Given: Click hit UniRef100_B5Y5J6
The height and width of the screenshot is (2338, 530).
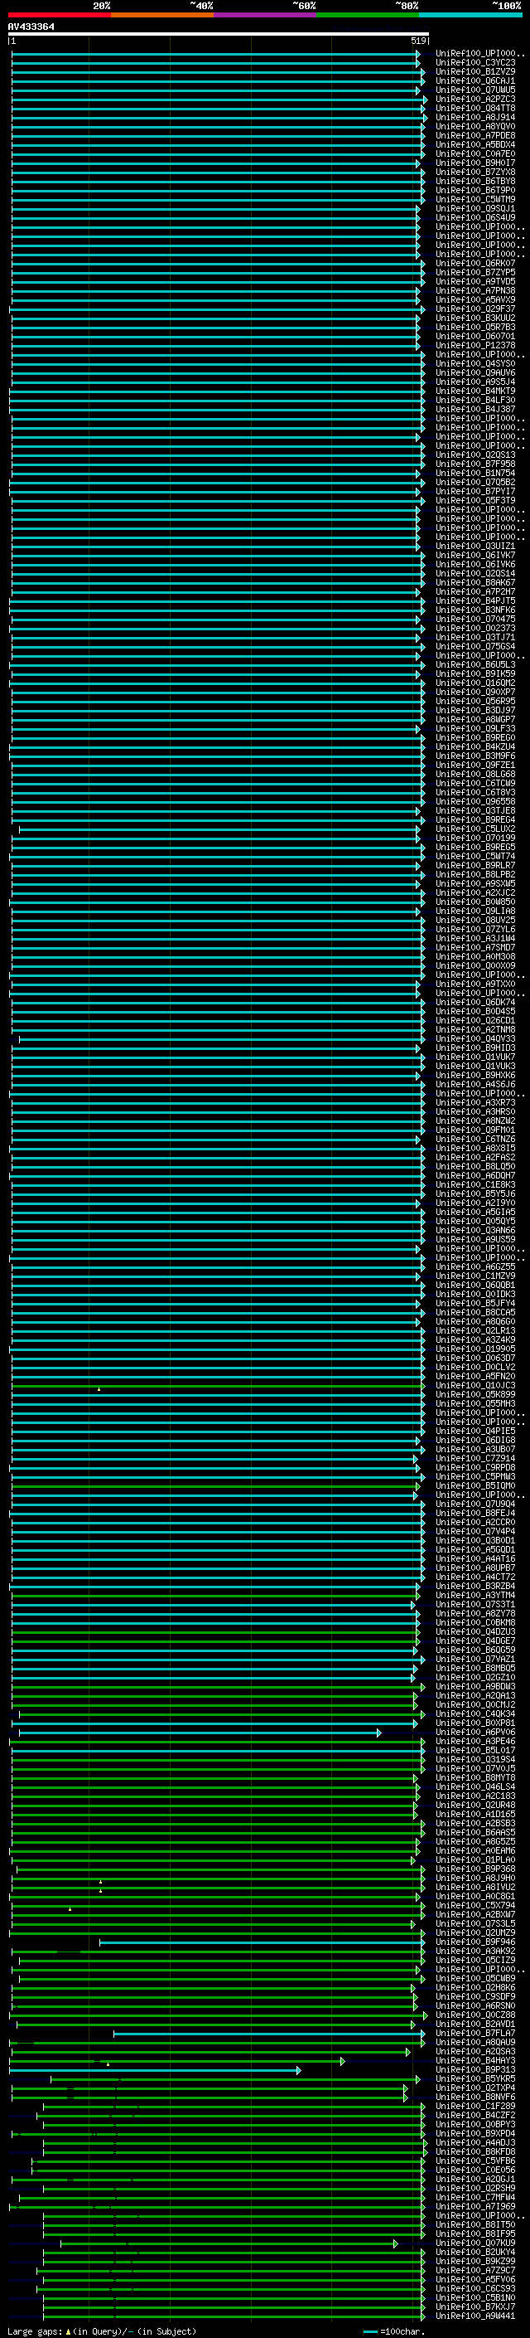Looking at the screenshot, I should click(475, 1193).
